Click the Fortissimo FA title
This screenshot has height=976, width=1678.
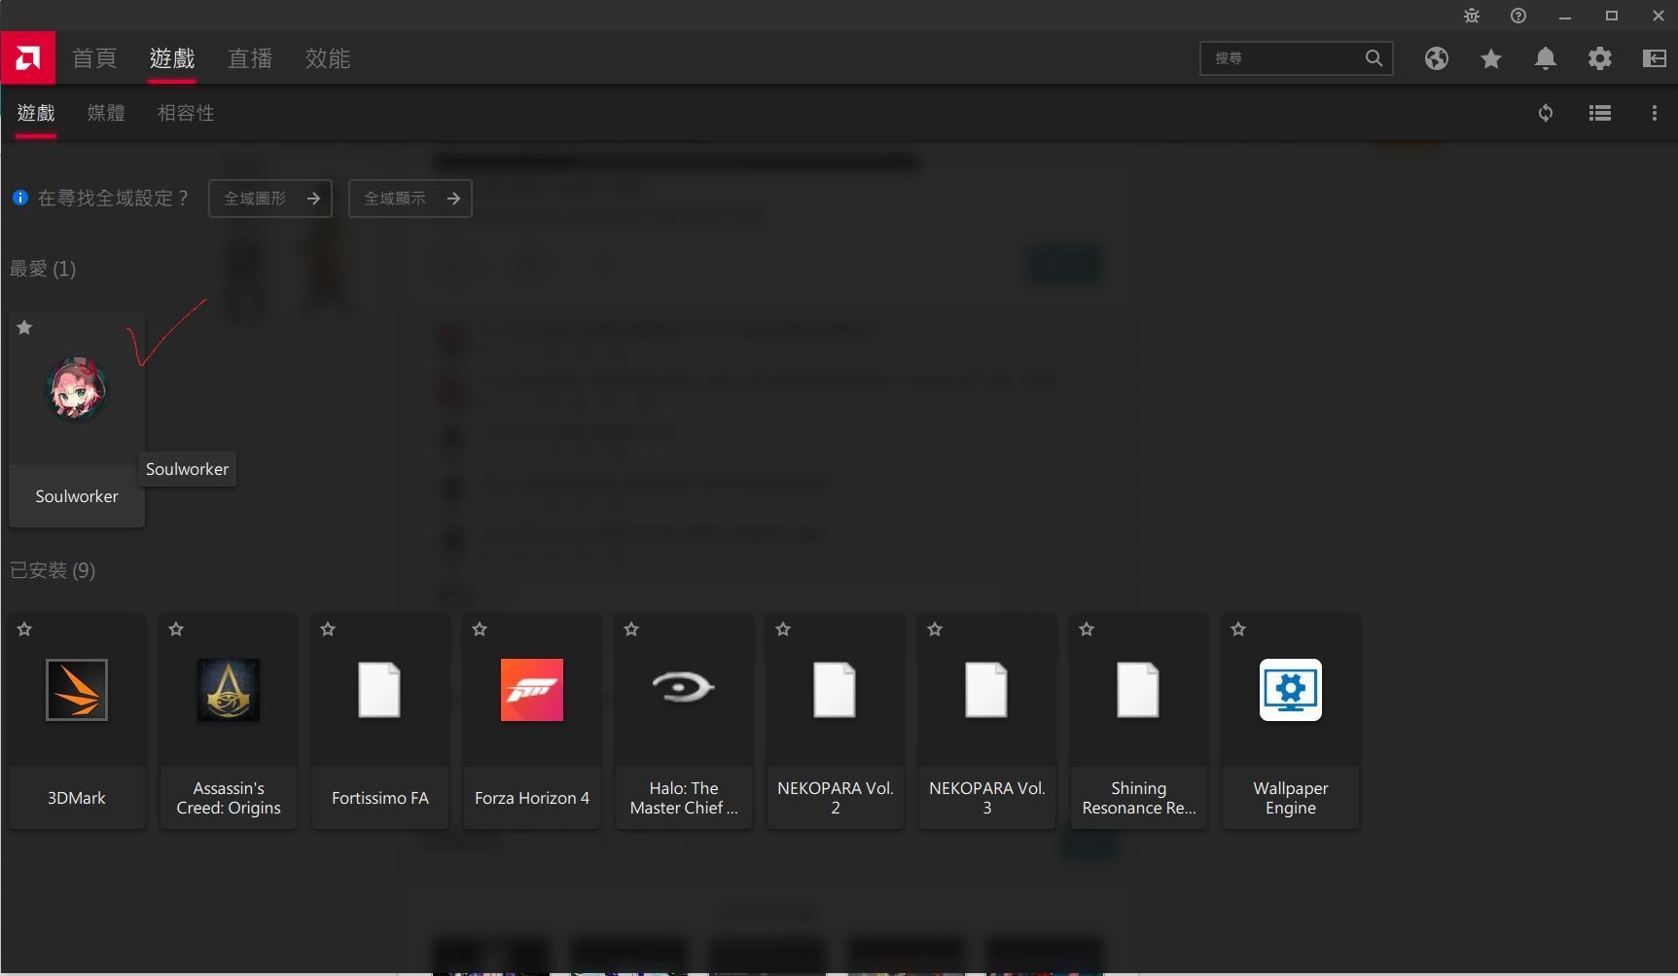[380, 798]
